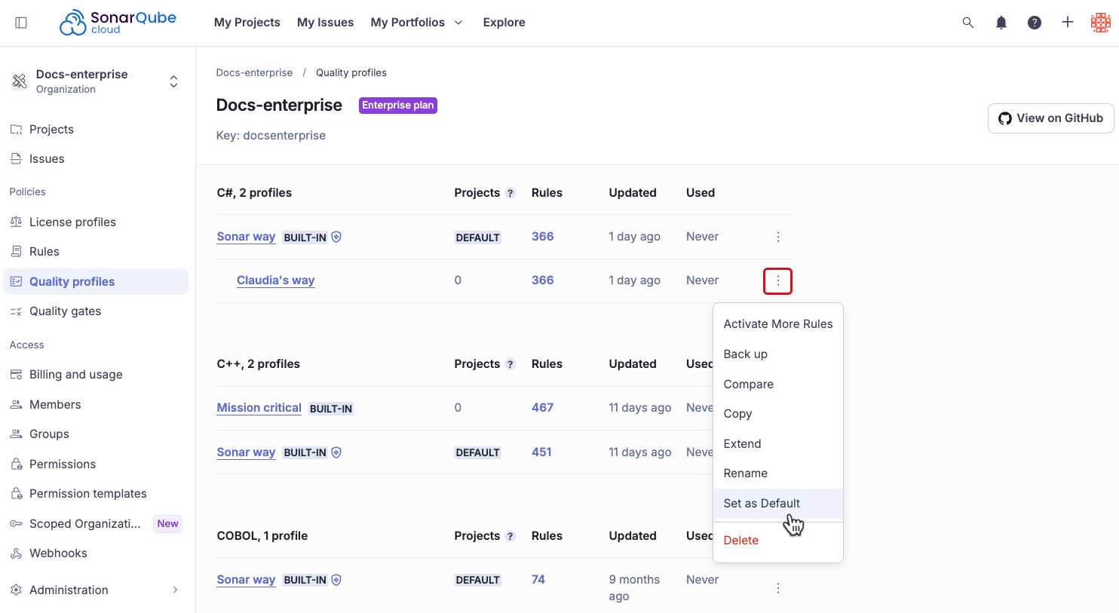Open Permissions in the sidebar

[95, 464]
